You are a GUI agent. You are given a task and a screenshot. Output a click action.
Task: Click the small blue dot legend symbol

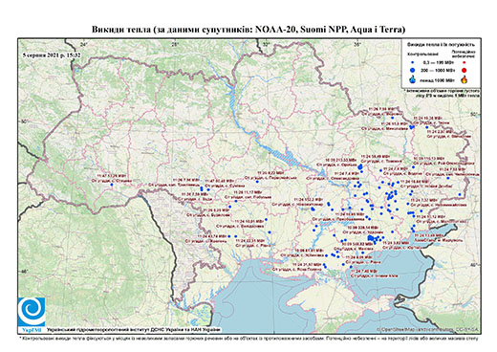click(x=413, y=62)
